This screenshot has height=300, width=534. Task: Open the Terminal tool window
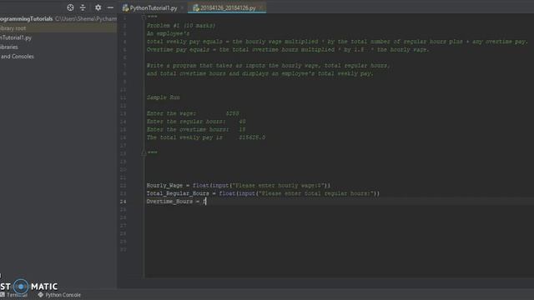tap(14, 295)
